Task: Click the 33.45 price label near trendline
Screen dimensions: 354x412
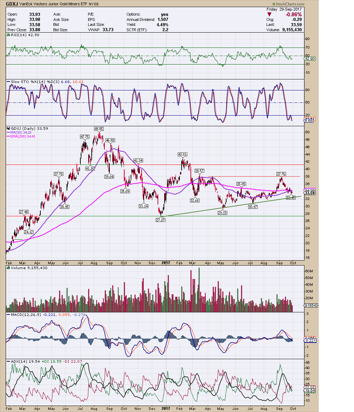Action: 291,198
